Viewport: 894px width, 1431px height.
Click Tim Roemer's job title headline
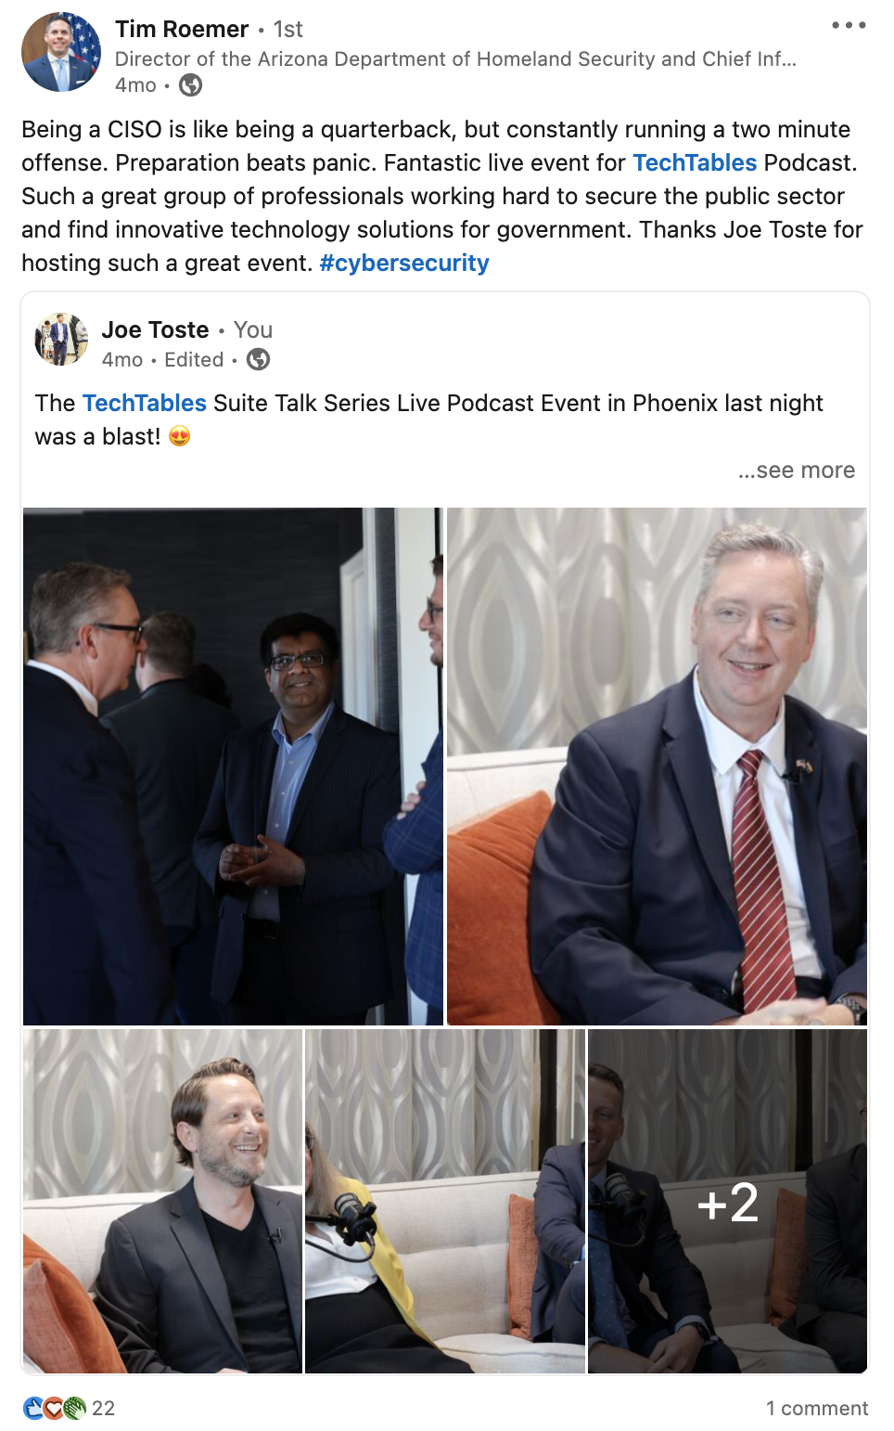[x=454, y=59]
